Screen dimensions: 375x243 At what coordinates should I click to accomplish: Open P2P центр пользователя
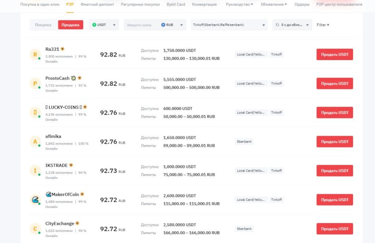point(339,4)
